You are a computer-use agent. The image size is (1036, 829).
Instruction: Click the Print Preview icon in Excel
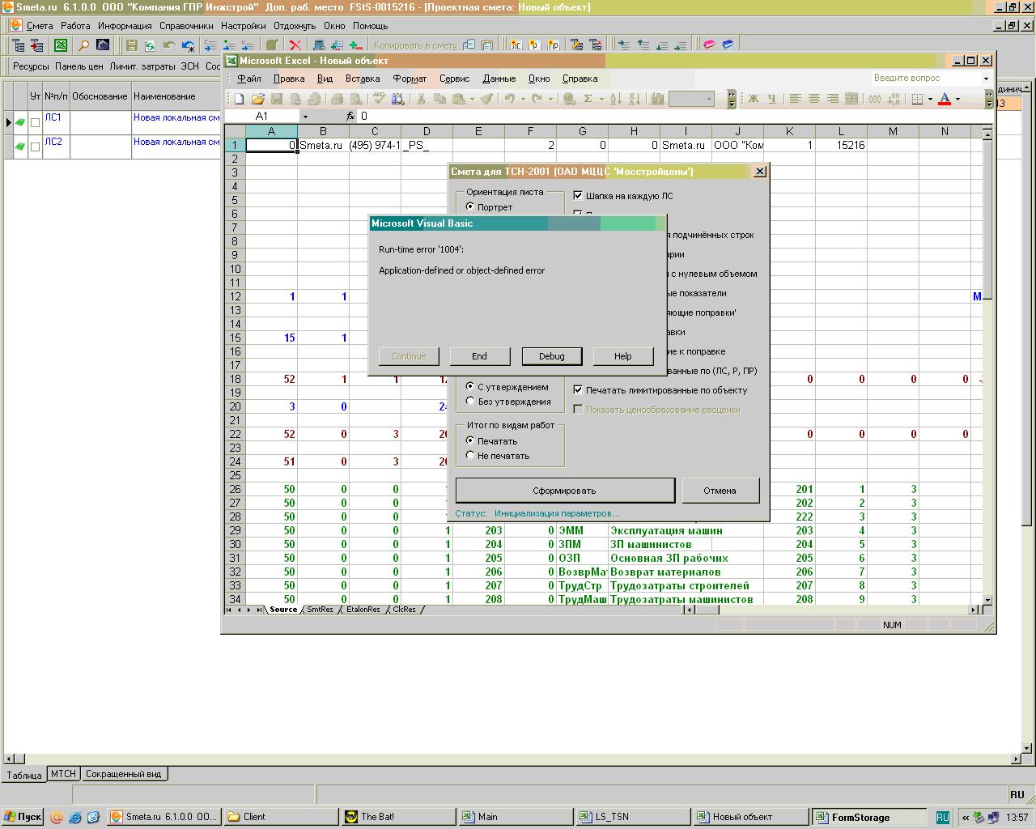click(355, 99)
